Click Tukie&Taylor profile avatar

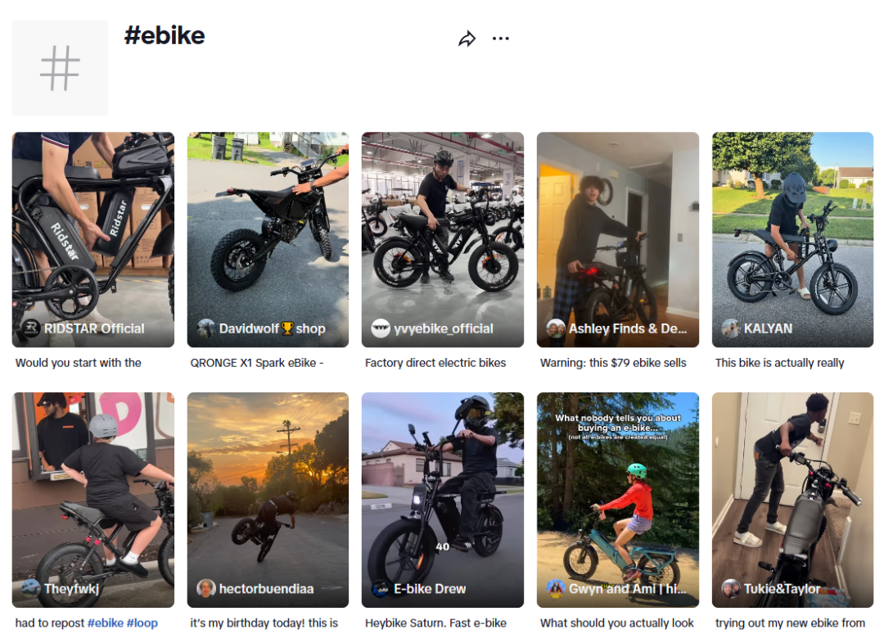[x=731, y=588]
